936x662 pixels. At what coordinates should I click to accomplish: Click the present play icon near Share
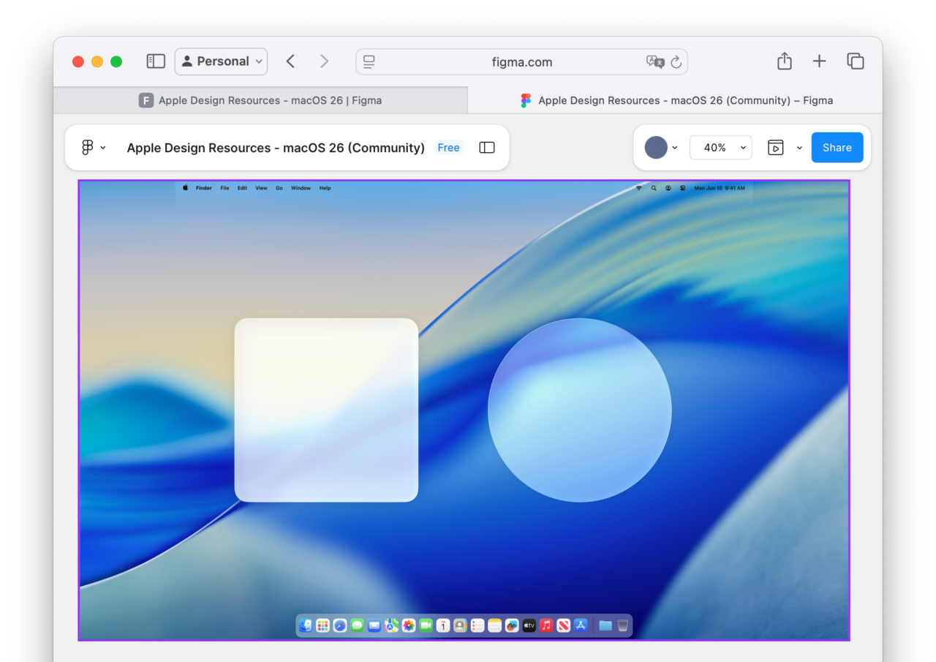[x=777, y=147]
